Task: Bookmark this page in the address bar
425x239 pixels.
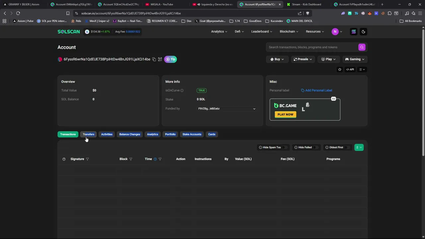Action: point(68,13)
